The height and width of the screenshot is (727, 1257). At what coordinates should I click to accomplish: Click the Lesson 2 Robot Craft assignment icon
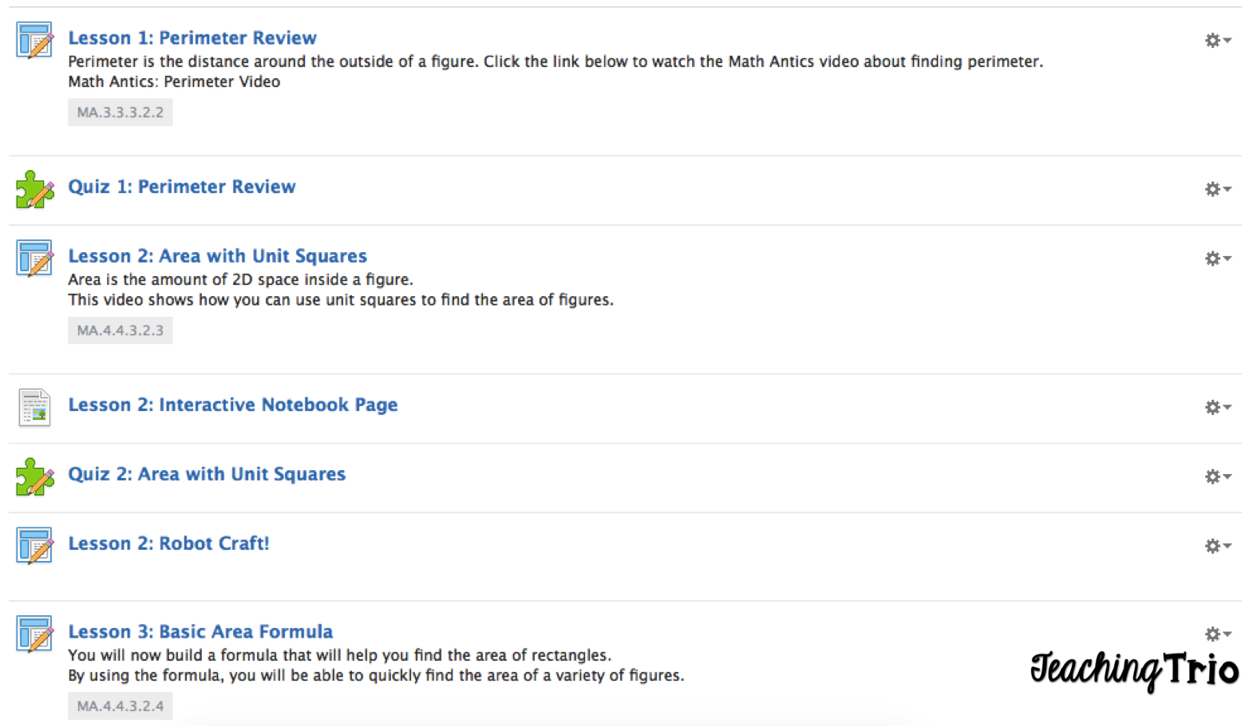click(x=34, y=546)
